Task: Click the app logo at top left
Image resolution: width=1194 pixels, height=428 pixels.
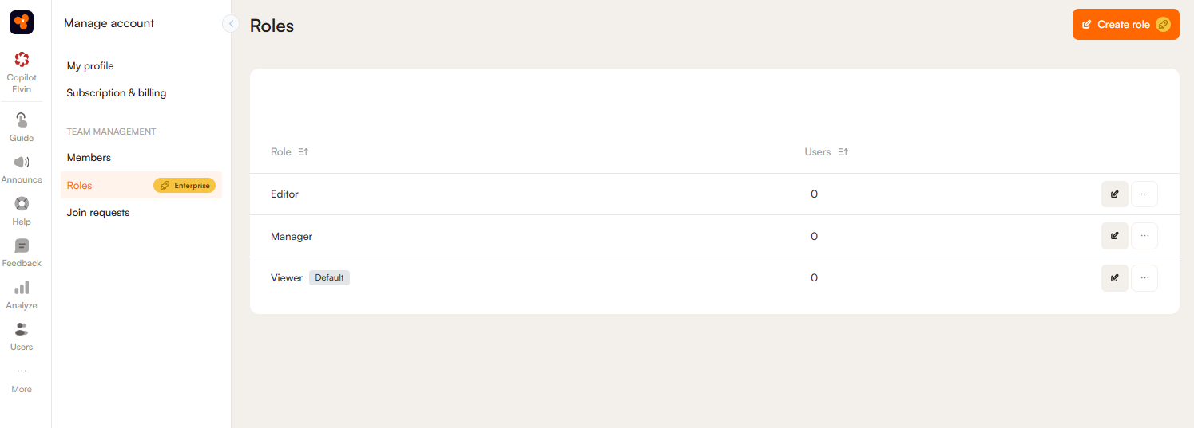Action: pos(22,23)
